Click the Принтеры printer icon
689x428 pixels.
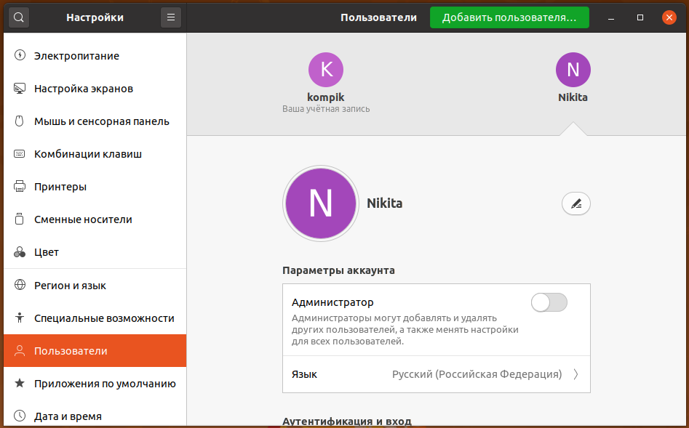coord(20,187)
